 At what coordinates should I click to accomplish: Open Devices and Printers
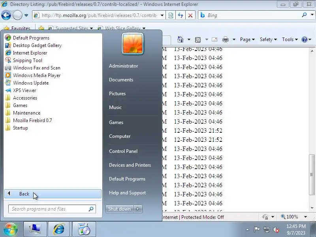pyautogui.click(x=130, y=165)
